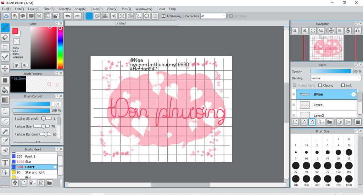Open the File menu

(x=6, y=9)
